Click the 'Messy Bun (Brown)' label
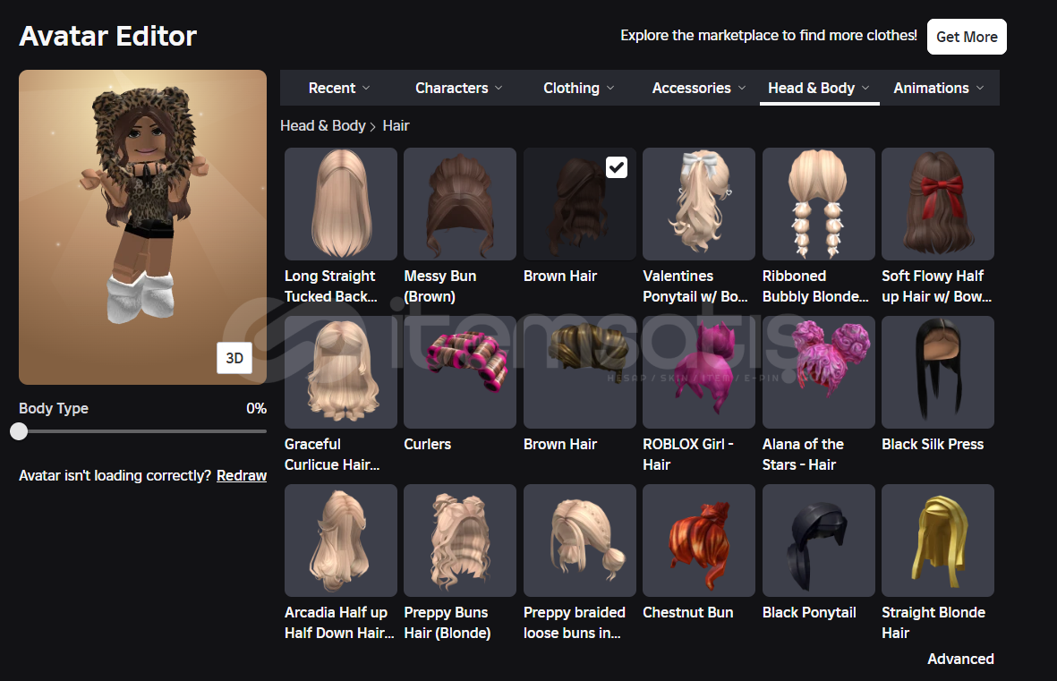The image size is (1057, 681). 440,285
